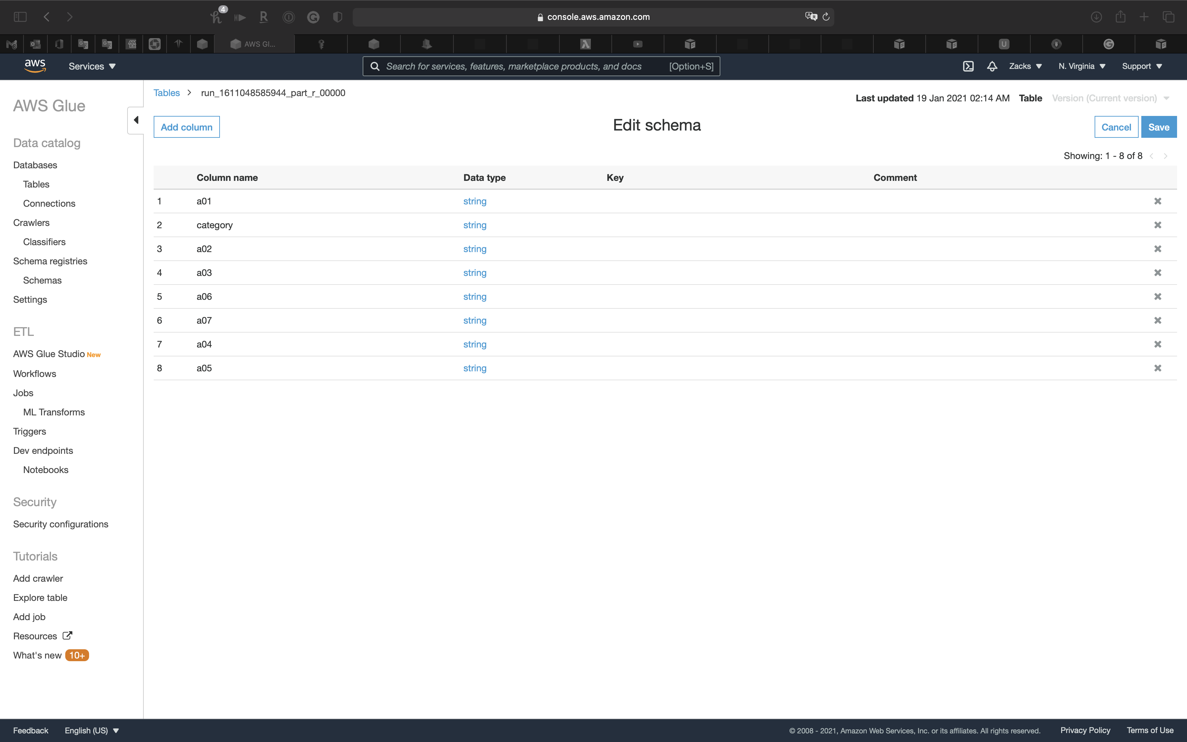Viewport: 1187px width, 742px height.
Task: Expand the Support dropdown menu
Action: pos(1142,66)
